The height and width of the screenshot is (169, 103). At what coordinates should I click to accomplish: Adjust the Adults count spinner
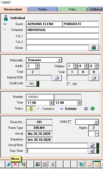tap(37, 66)
